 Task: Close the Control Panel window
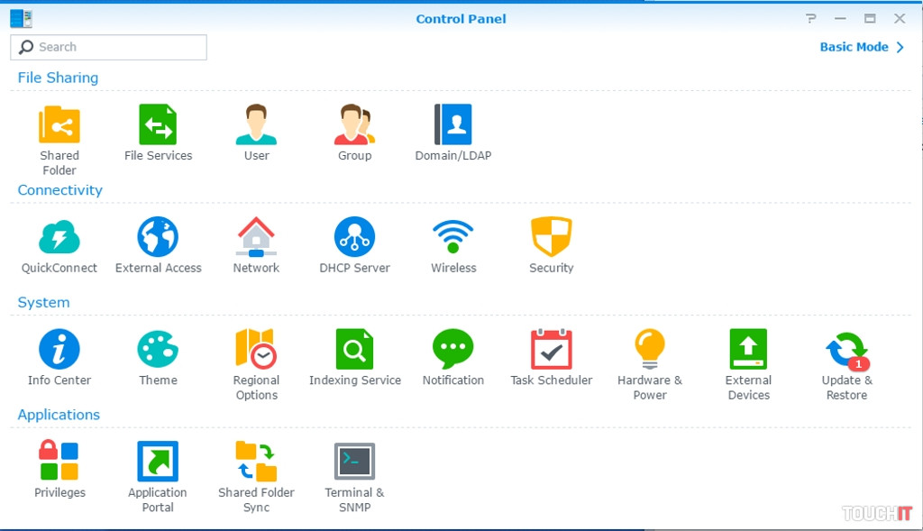coord(900,18)
